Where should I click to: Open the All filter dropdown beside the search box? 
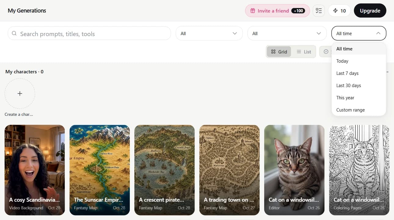pos(209,33)
